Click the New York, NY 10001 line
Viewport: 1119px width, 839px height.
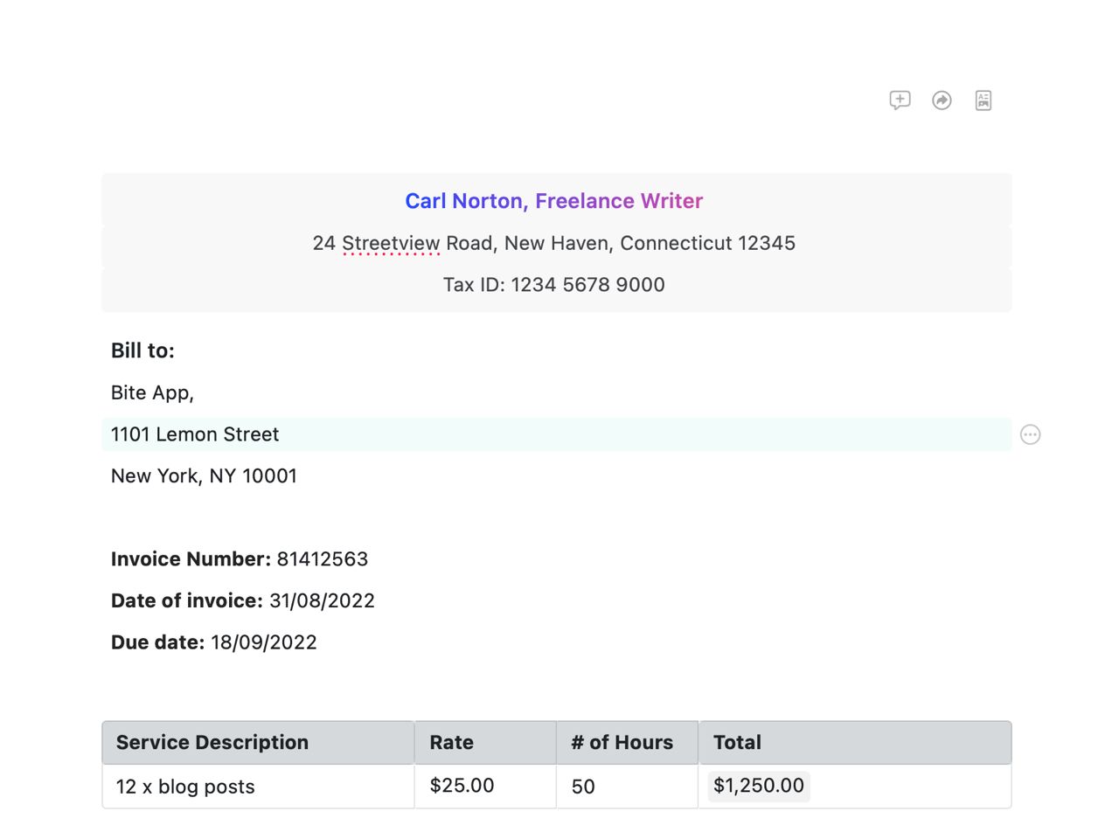click(x=204, y=476)
